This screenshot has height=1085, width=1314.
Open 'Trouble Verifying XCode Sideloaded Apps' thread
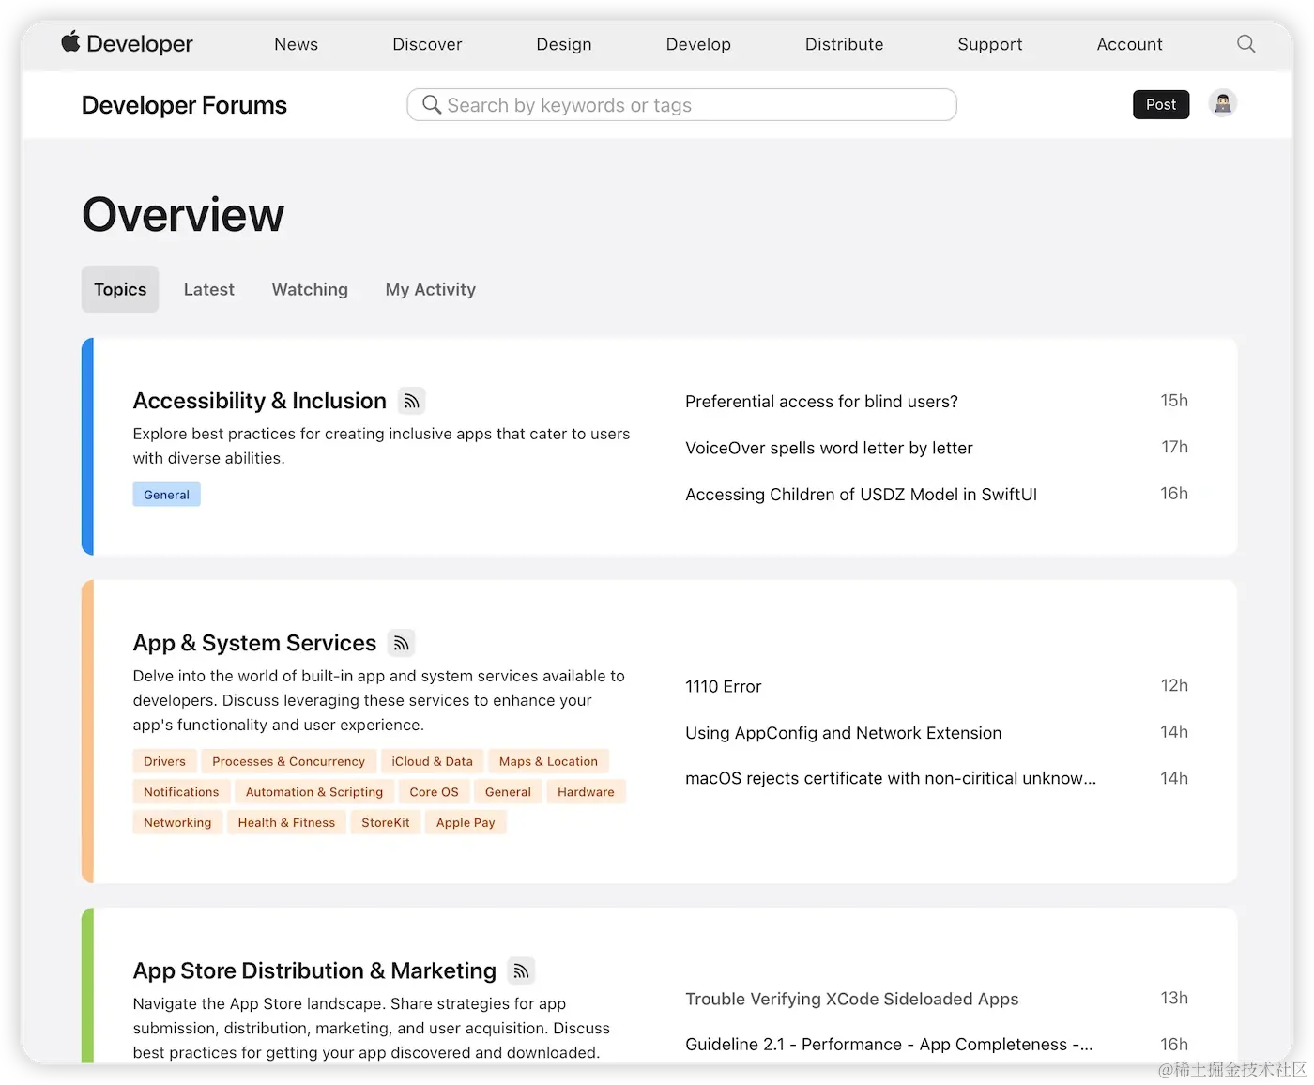pos(851,999)
